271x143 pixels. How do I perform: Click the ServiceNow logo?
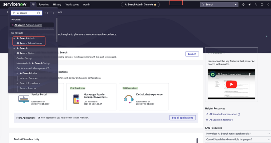pos(15,4)
